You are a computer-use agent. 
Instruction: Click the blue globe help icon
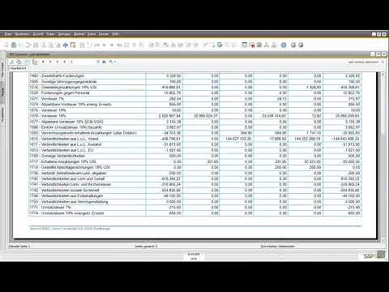pyautogui.click(x=284, y=45)
